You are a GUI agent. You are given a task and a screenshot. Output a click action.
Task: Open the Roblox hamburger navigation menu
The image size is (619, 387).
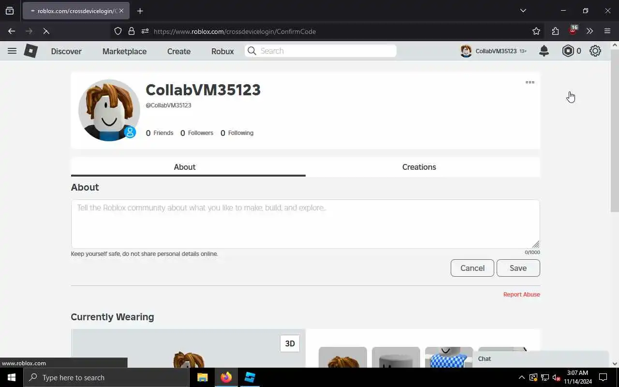(x=12, y=51)
